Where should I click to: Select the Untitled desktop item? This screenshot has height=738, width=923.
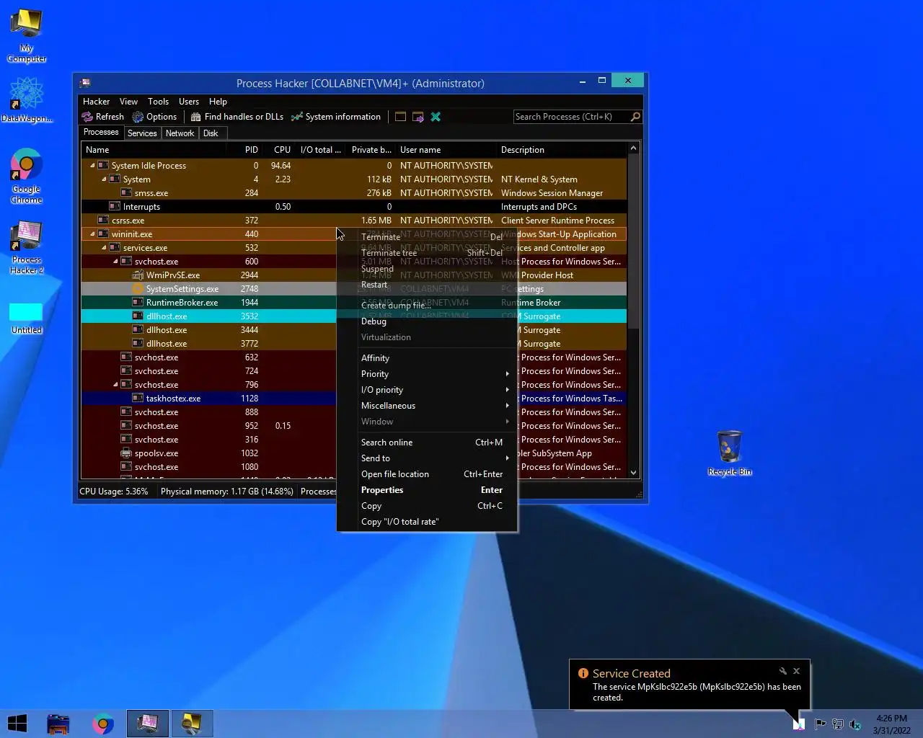tap(27, 319)
